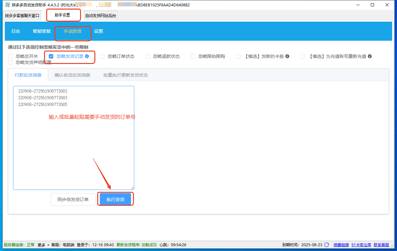Click inside the order number text area

click(x=74, y=138)
